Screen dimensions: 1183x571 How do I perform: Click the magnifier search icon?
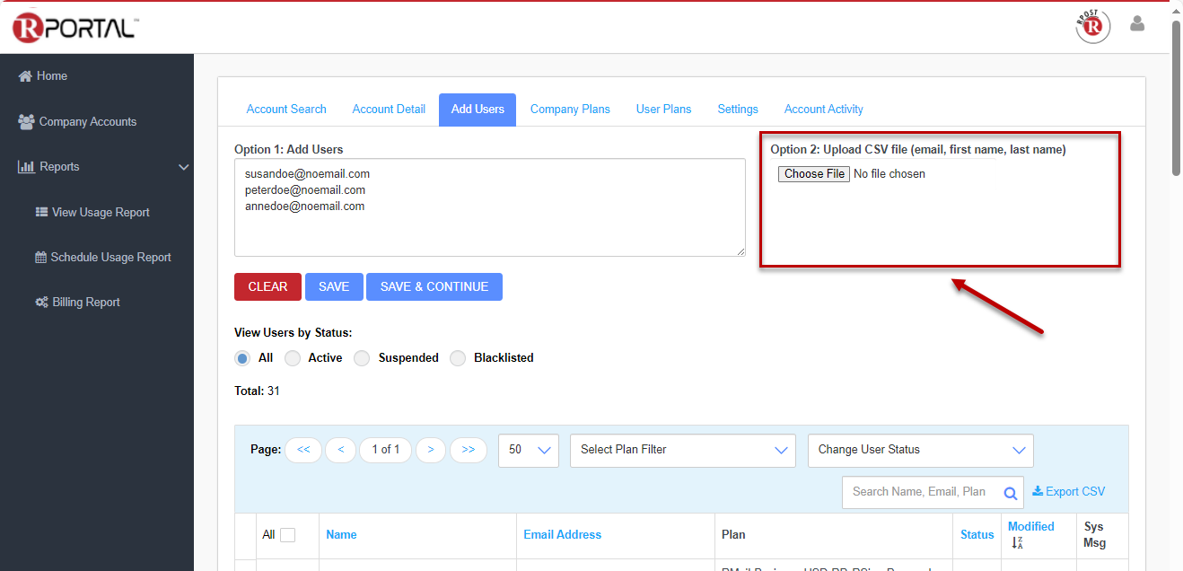(x=1010, y=493)
